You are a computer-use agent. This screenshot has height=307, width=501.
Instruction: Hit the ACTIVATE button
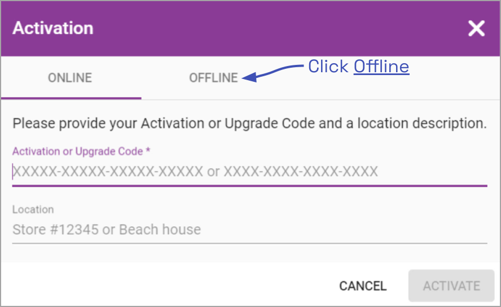point(451,286)
